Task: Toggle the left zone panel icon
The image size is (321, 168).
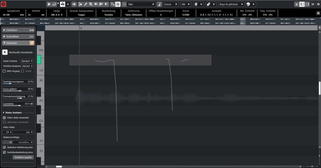Action: (302, 4)
